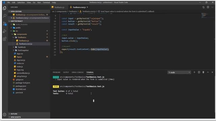Open .gitignore in the explorer
This screenshot has width=216, height=121.
tap(29, 80)
